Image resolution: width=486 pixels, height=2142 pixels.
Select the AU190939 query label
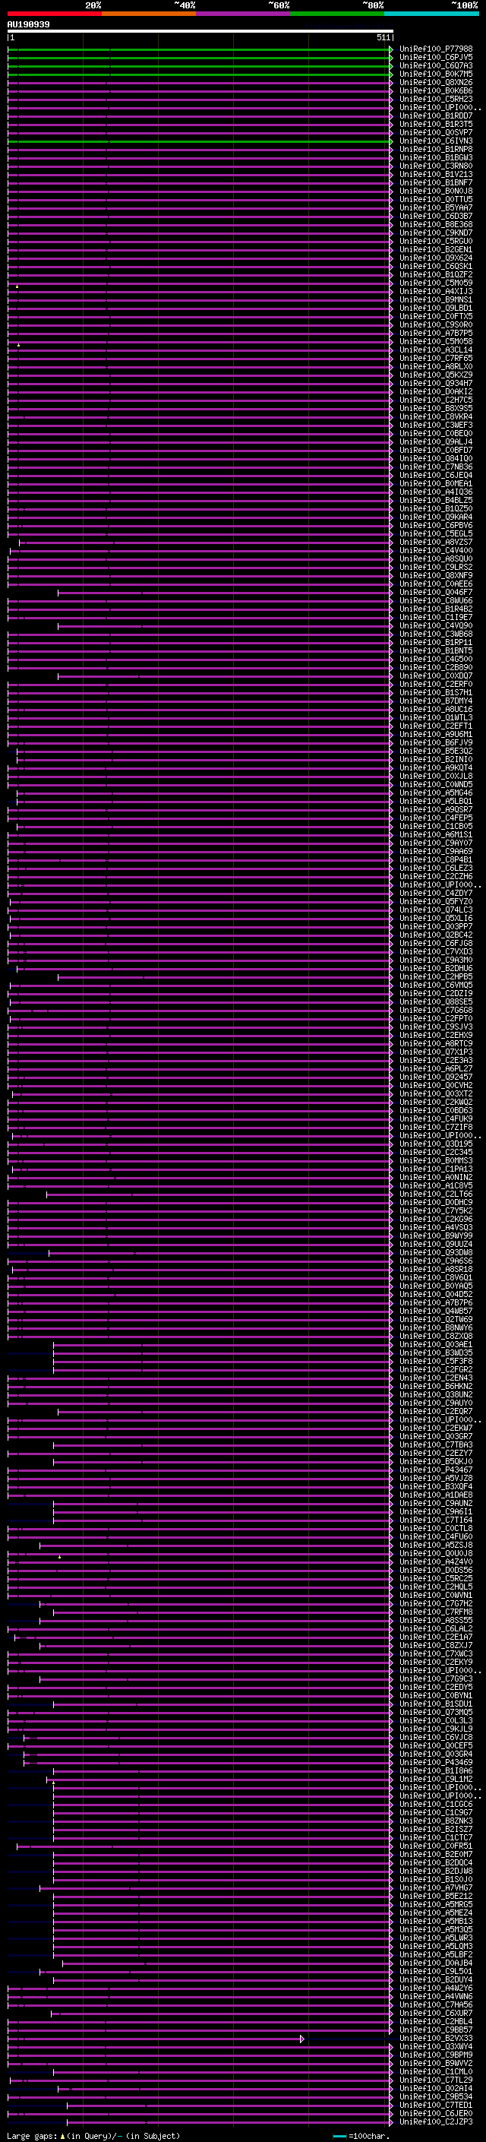[x=28, y=25]
